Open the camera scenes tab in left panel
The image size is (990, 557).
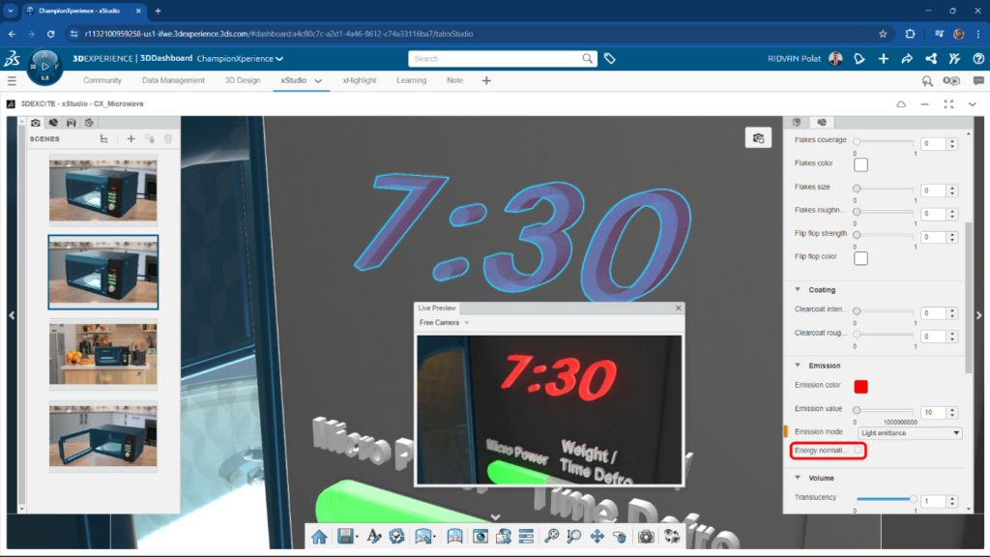(x=36, y=123)
